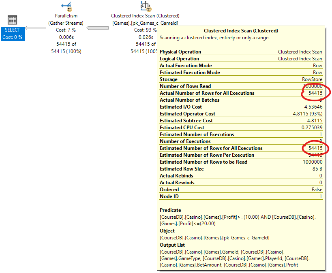
Task: Click the Storage RowStore value
Action: pos(312,79)
